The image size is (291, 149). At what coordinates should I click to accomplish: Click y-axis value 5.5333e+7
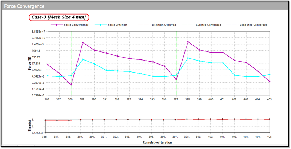click(39, 32)
